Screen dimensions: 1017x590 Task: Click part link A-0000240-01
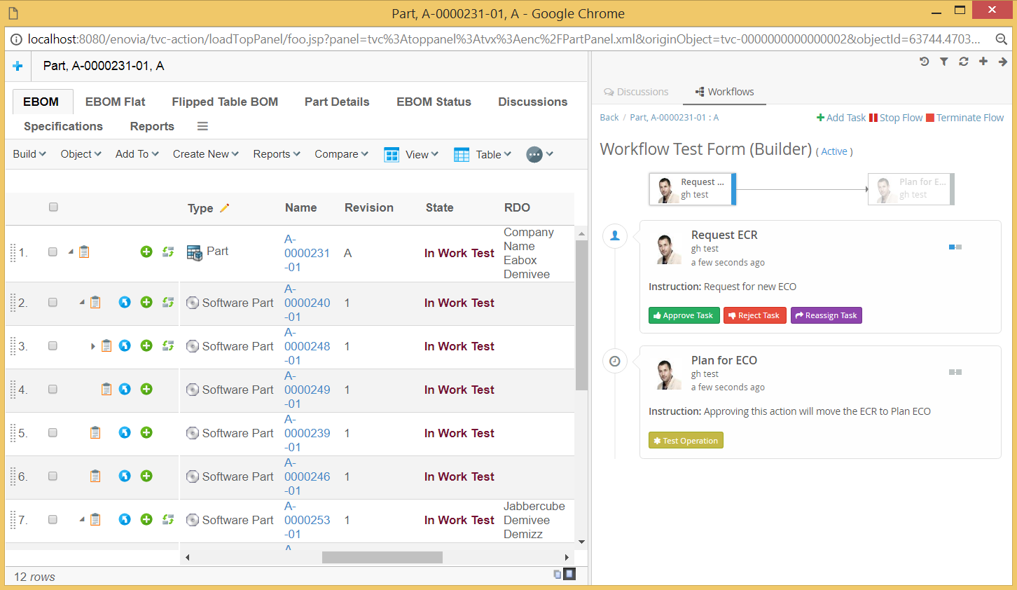307,303
